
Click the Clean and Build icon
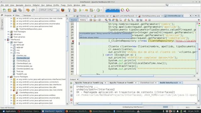point(75,10)
